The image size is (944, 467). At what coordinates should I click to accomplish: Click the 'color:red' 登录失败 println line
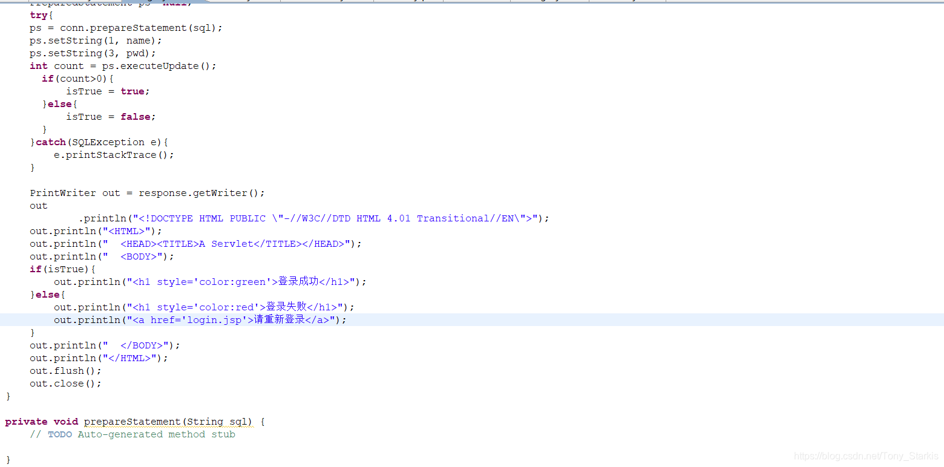[x=204, y=307]
